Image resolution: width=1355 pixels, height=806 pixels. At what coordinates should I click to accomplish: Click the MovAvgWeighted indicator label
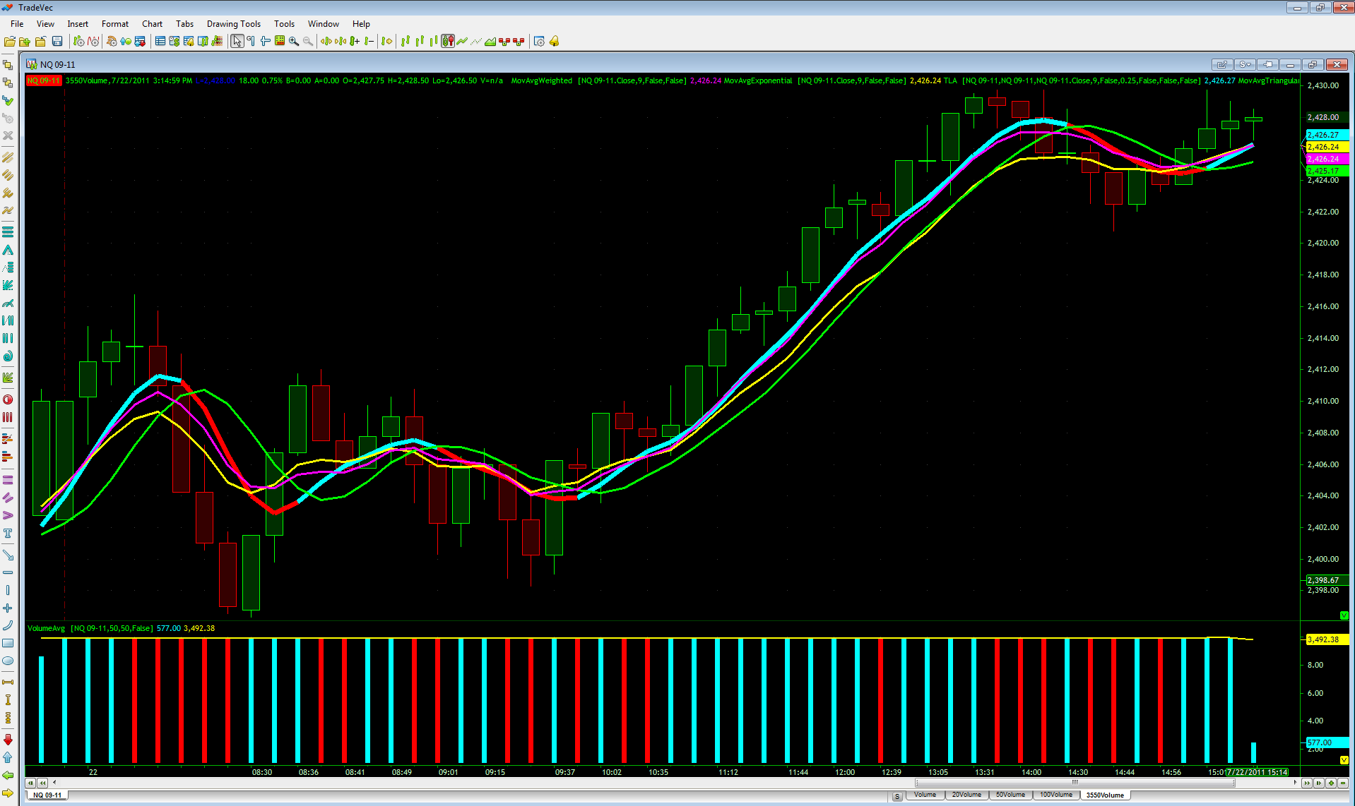[541, 80]
